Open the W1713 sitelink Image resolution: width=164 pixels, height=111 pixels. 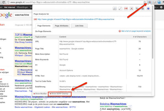tap(72, 107)
